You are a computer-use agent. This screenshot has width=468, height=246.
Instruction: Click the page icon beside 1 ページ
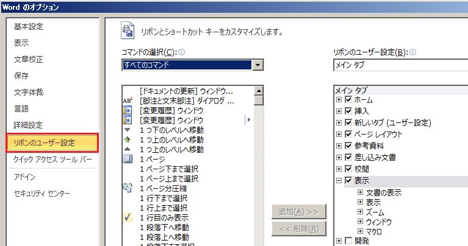pyautogui.click(x=128, y=159)
